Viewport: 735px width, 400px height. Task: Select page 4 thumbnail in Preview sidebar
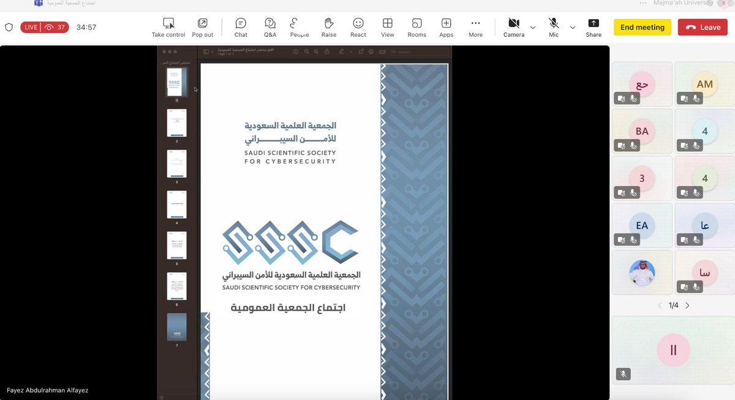[177, 205]
